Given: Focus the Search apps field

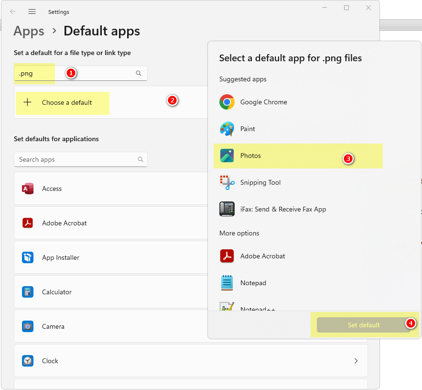Looking at the screenshot, I should coord(76,159).
